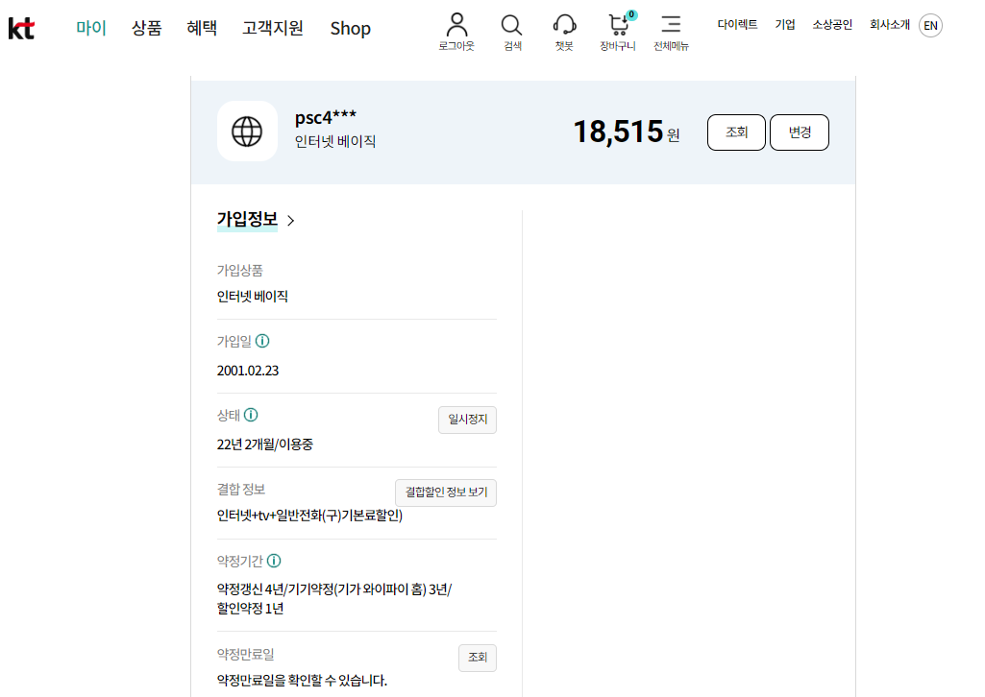985x697 pixels.
Task: Click the 일시정지 button
Action: click(467, 420)
